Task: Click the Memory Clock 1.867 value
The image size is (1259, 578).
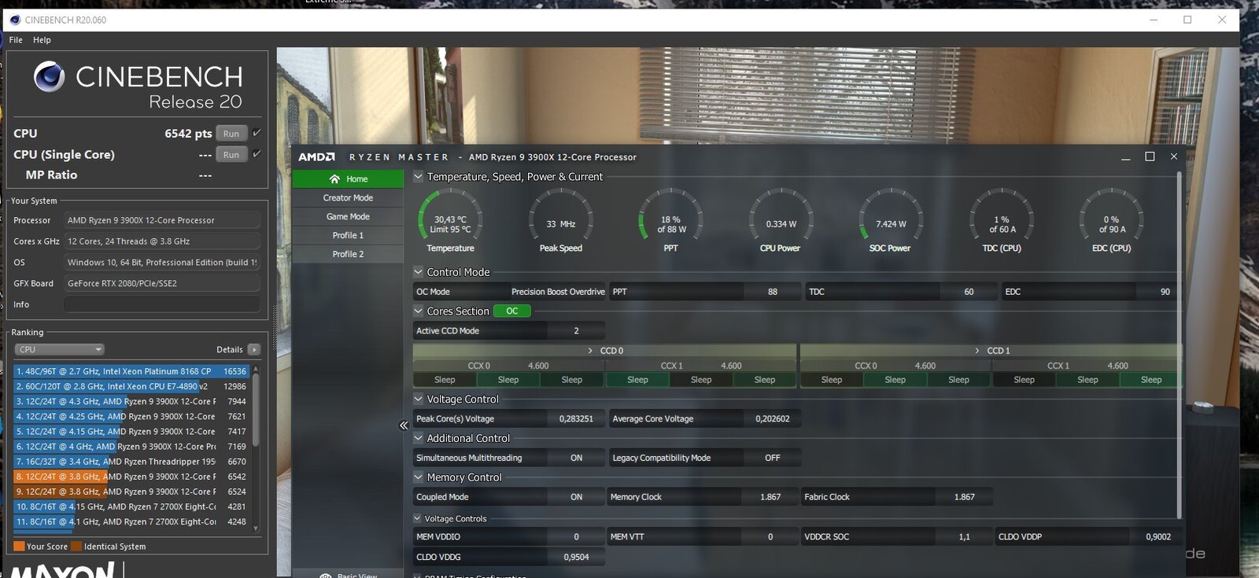Action: (x=770, y=497)
